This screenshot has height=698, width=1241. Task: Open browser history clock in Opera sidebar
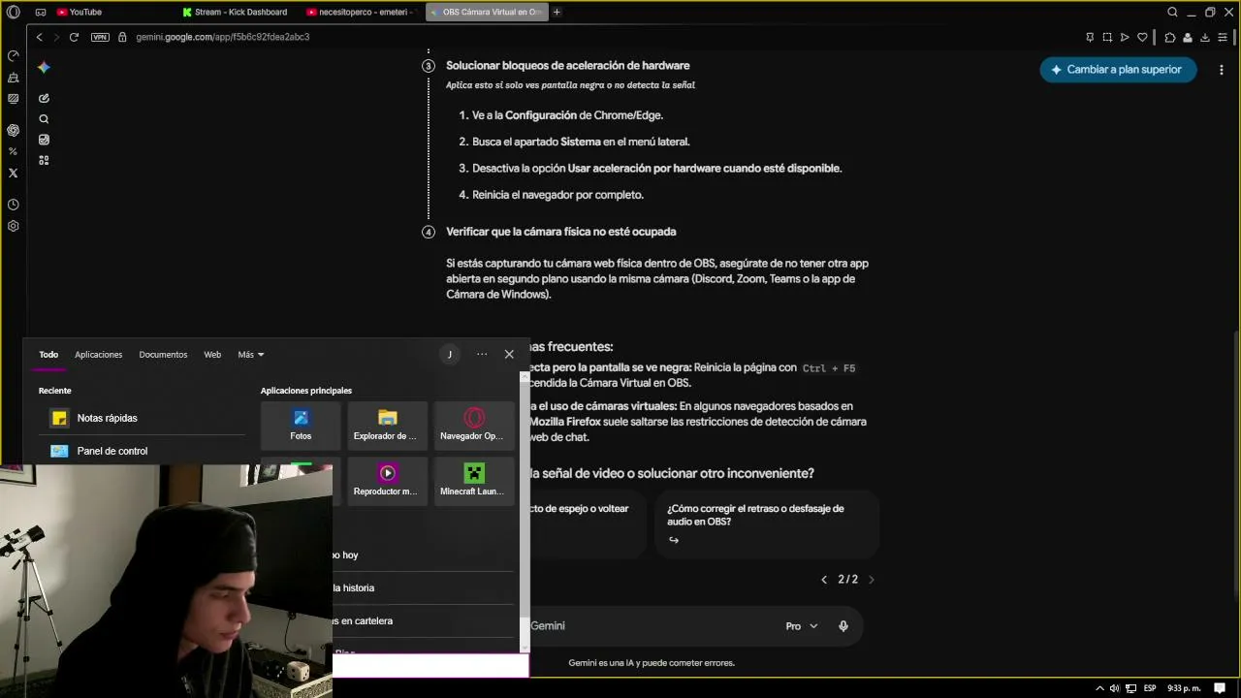pyautogui.click(x=13, y=205)
